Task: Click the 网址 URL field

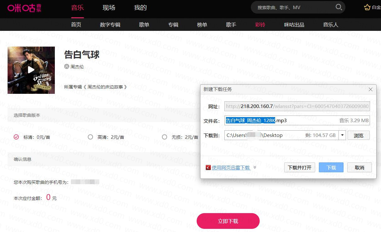Action: (297, 106)
